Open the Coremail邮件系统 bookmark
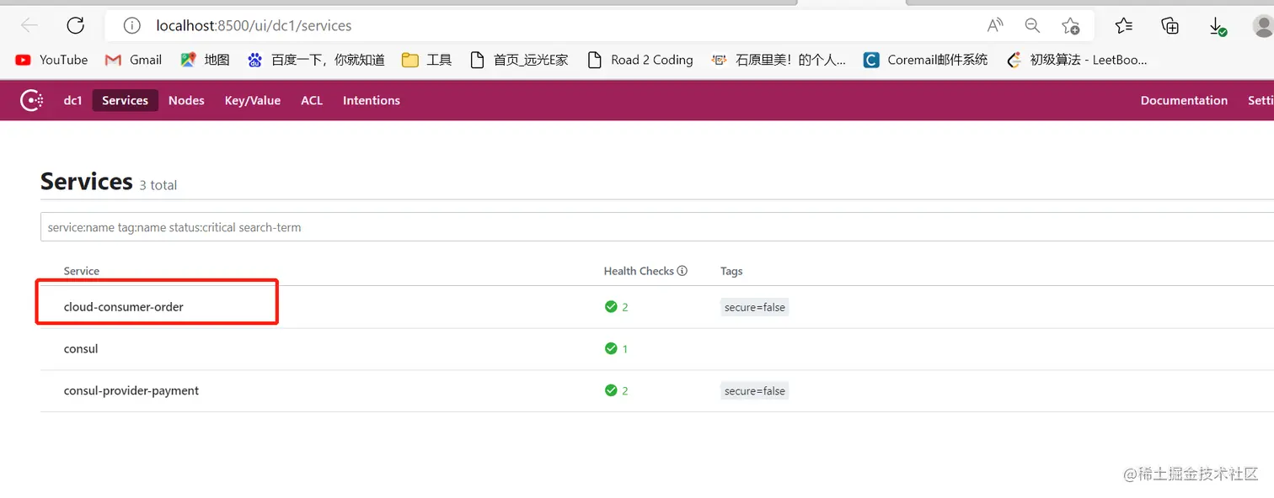Viewport: 1274px width, 498px height. (x=925, y=60)
